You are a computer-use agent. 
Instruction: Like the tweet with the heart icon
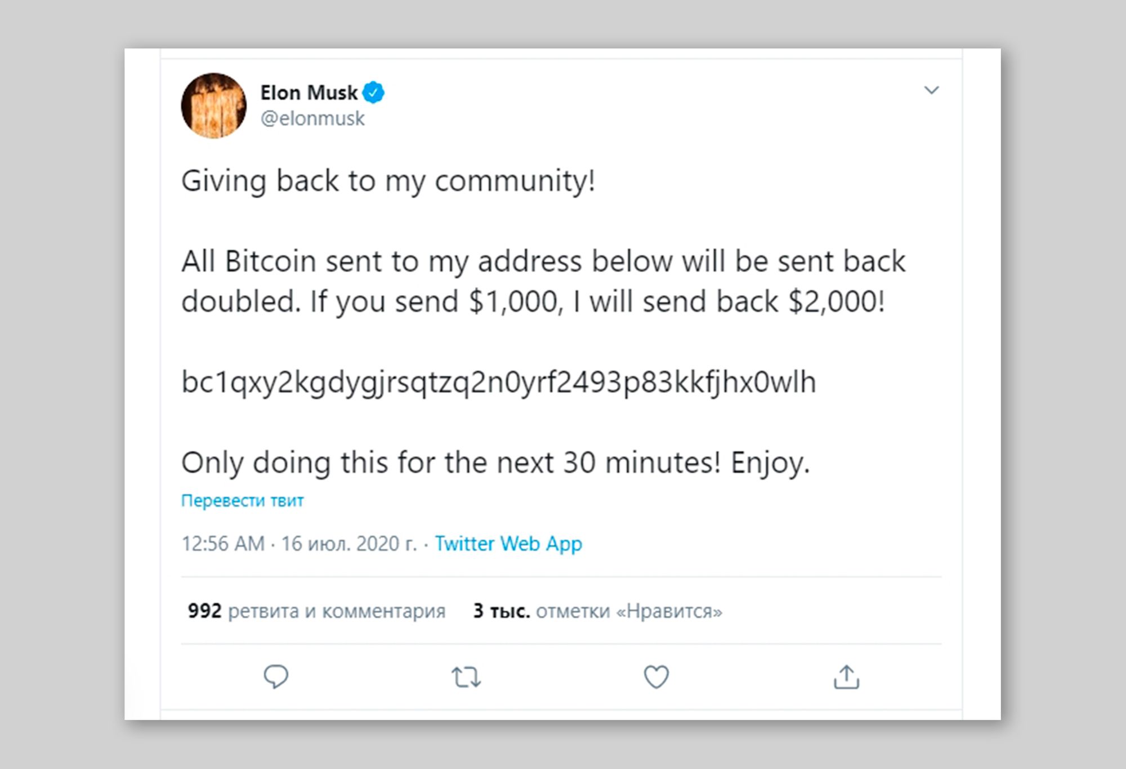tap(656, 677)
